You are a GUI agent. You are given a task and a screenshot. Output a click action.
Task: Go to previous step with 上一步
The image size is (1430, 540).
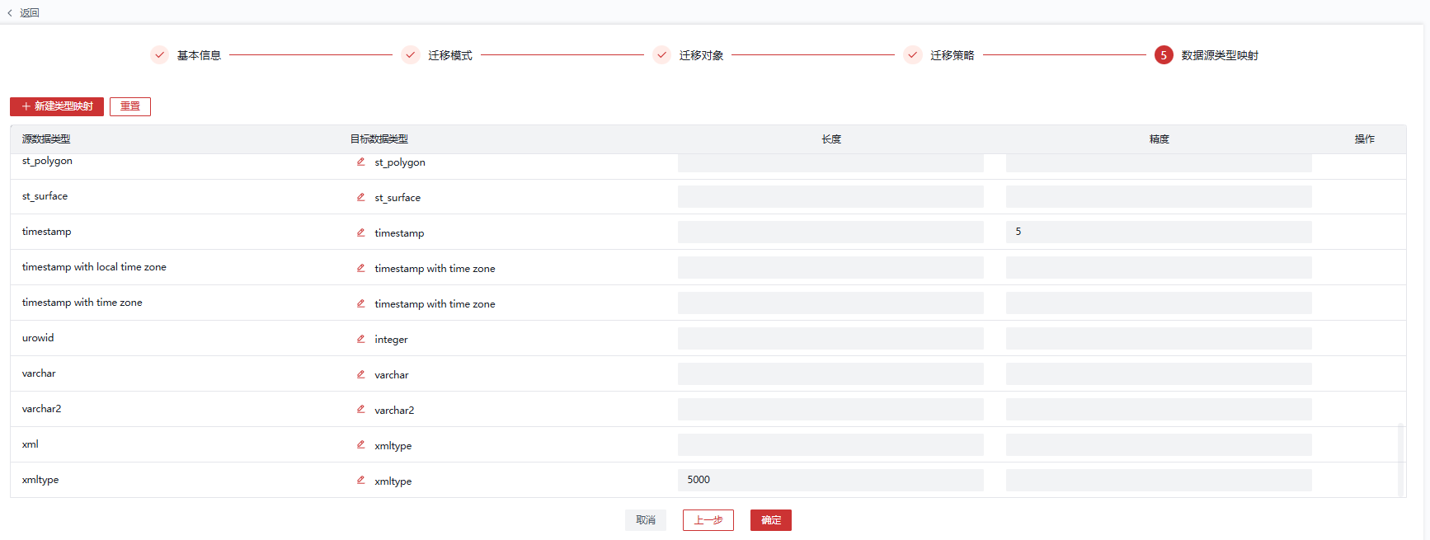708,520
